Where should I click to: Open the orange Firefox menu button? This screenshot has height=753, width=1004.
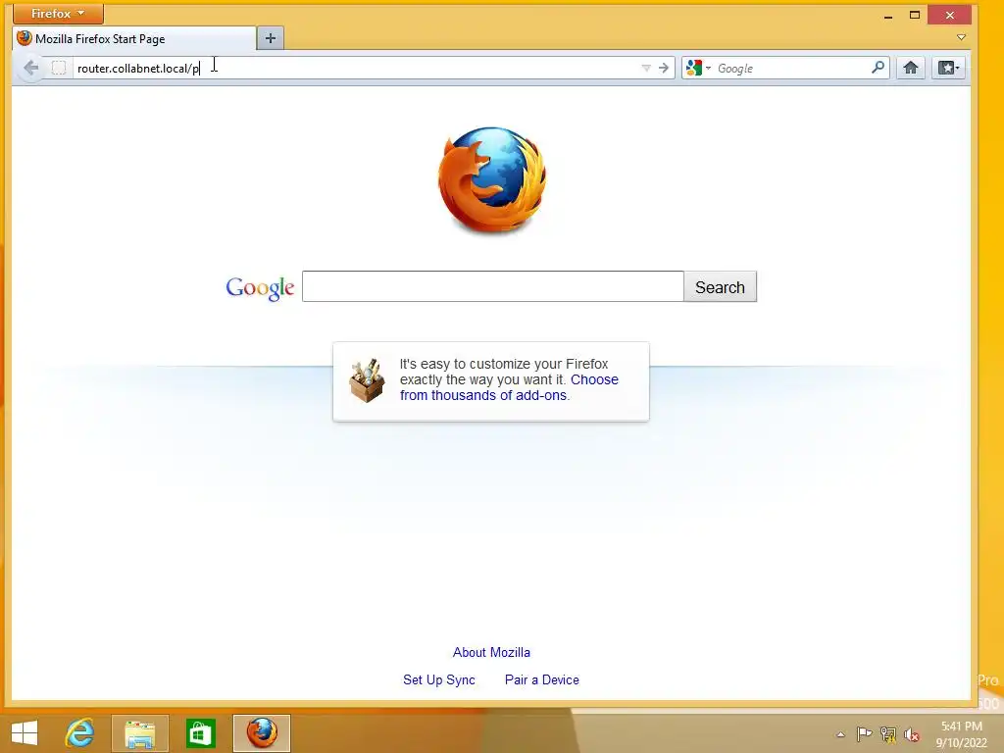click(58, 14)
